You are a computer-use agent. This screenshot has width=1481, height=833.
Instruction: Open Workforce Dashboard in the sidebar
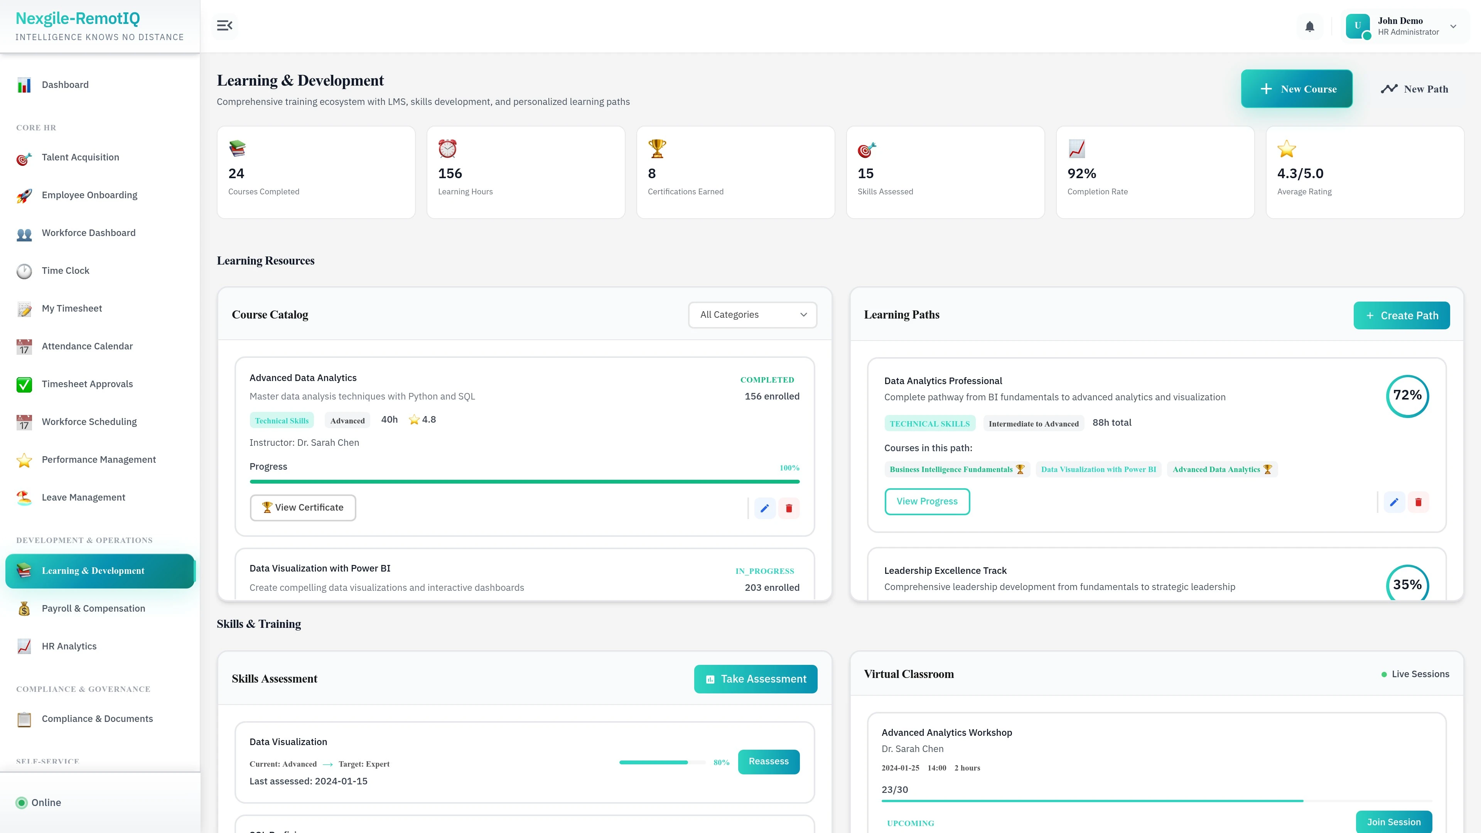(x=88, y=233)
